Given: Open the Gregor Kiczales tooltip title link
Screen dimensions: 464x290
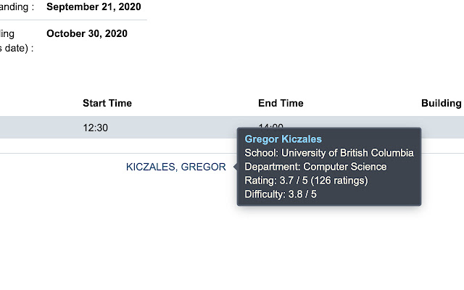Looking at the screenshot, I should [283, 139].
